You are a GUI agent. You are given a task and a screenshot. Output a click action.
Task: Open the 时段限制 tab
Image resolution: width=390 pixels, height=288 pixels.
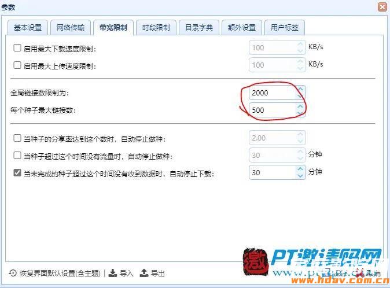[x=156, y=27]
